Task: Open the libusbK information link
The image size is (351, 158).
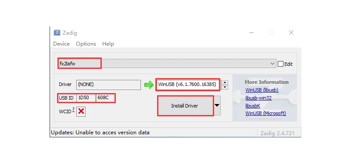Action: (253, 106)
